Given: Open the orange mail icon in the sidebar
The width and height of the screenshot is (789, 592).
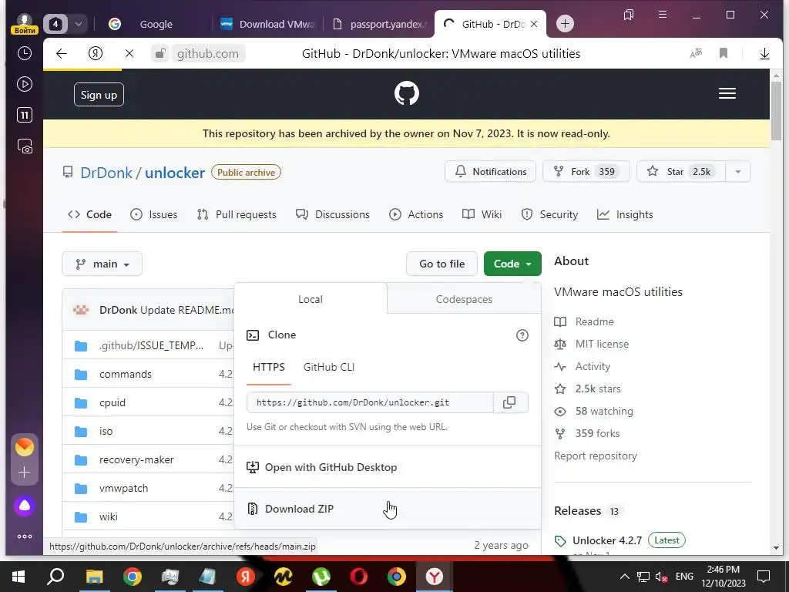Looking at the screenshot, I should click(24, 447).
